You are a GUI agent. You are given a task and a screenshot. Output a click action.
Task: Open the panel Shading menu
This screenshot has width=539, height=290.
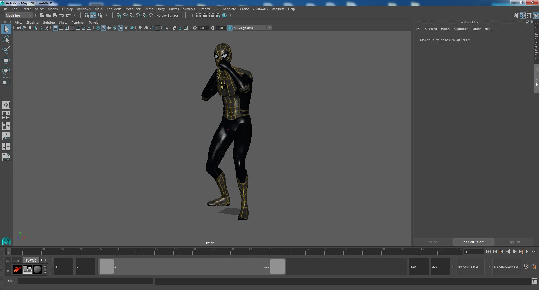[32, 23]
